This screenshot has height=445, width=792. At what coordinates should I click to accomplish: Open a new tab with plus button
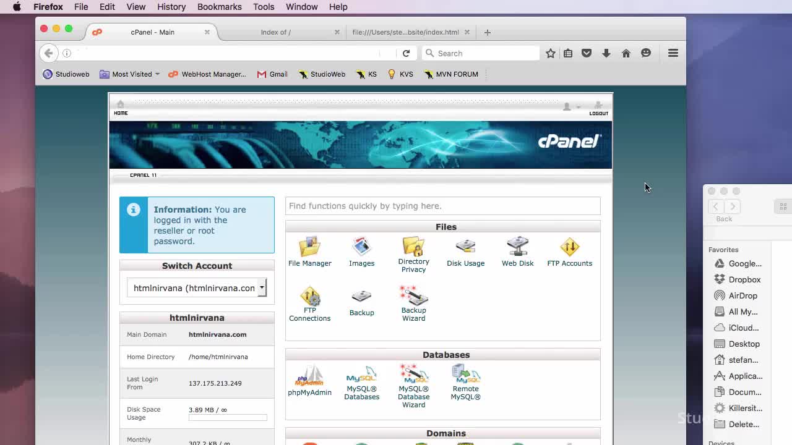point(488,32)
